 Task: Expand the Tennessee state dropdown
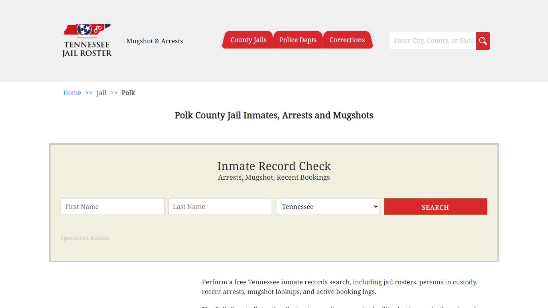click(328, 207)
